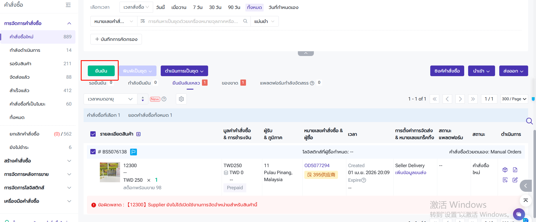This screenshot has height=222, width=536.
Task: Open the 300 / Page size dropdown
Action: click(x=514, y=99)
